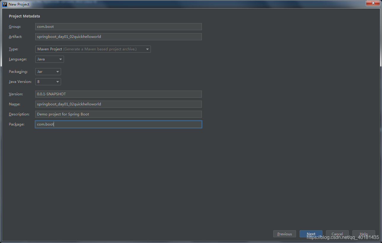The width and height of the screenshot is (382, 243).
Task: Open the Language dropdown showing Java
Action: point(49,59)
